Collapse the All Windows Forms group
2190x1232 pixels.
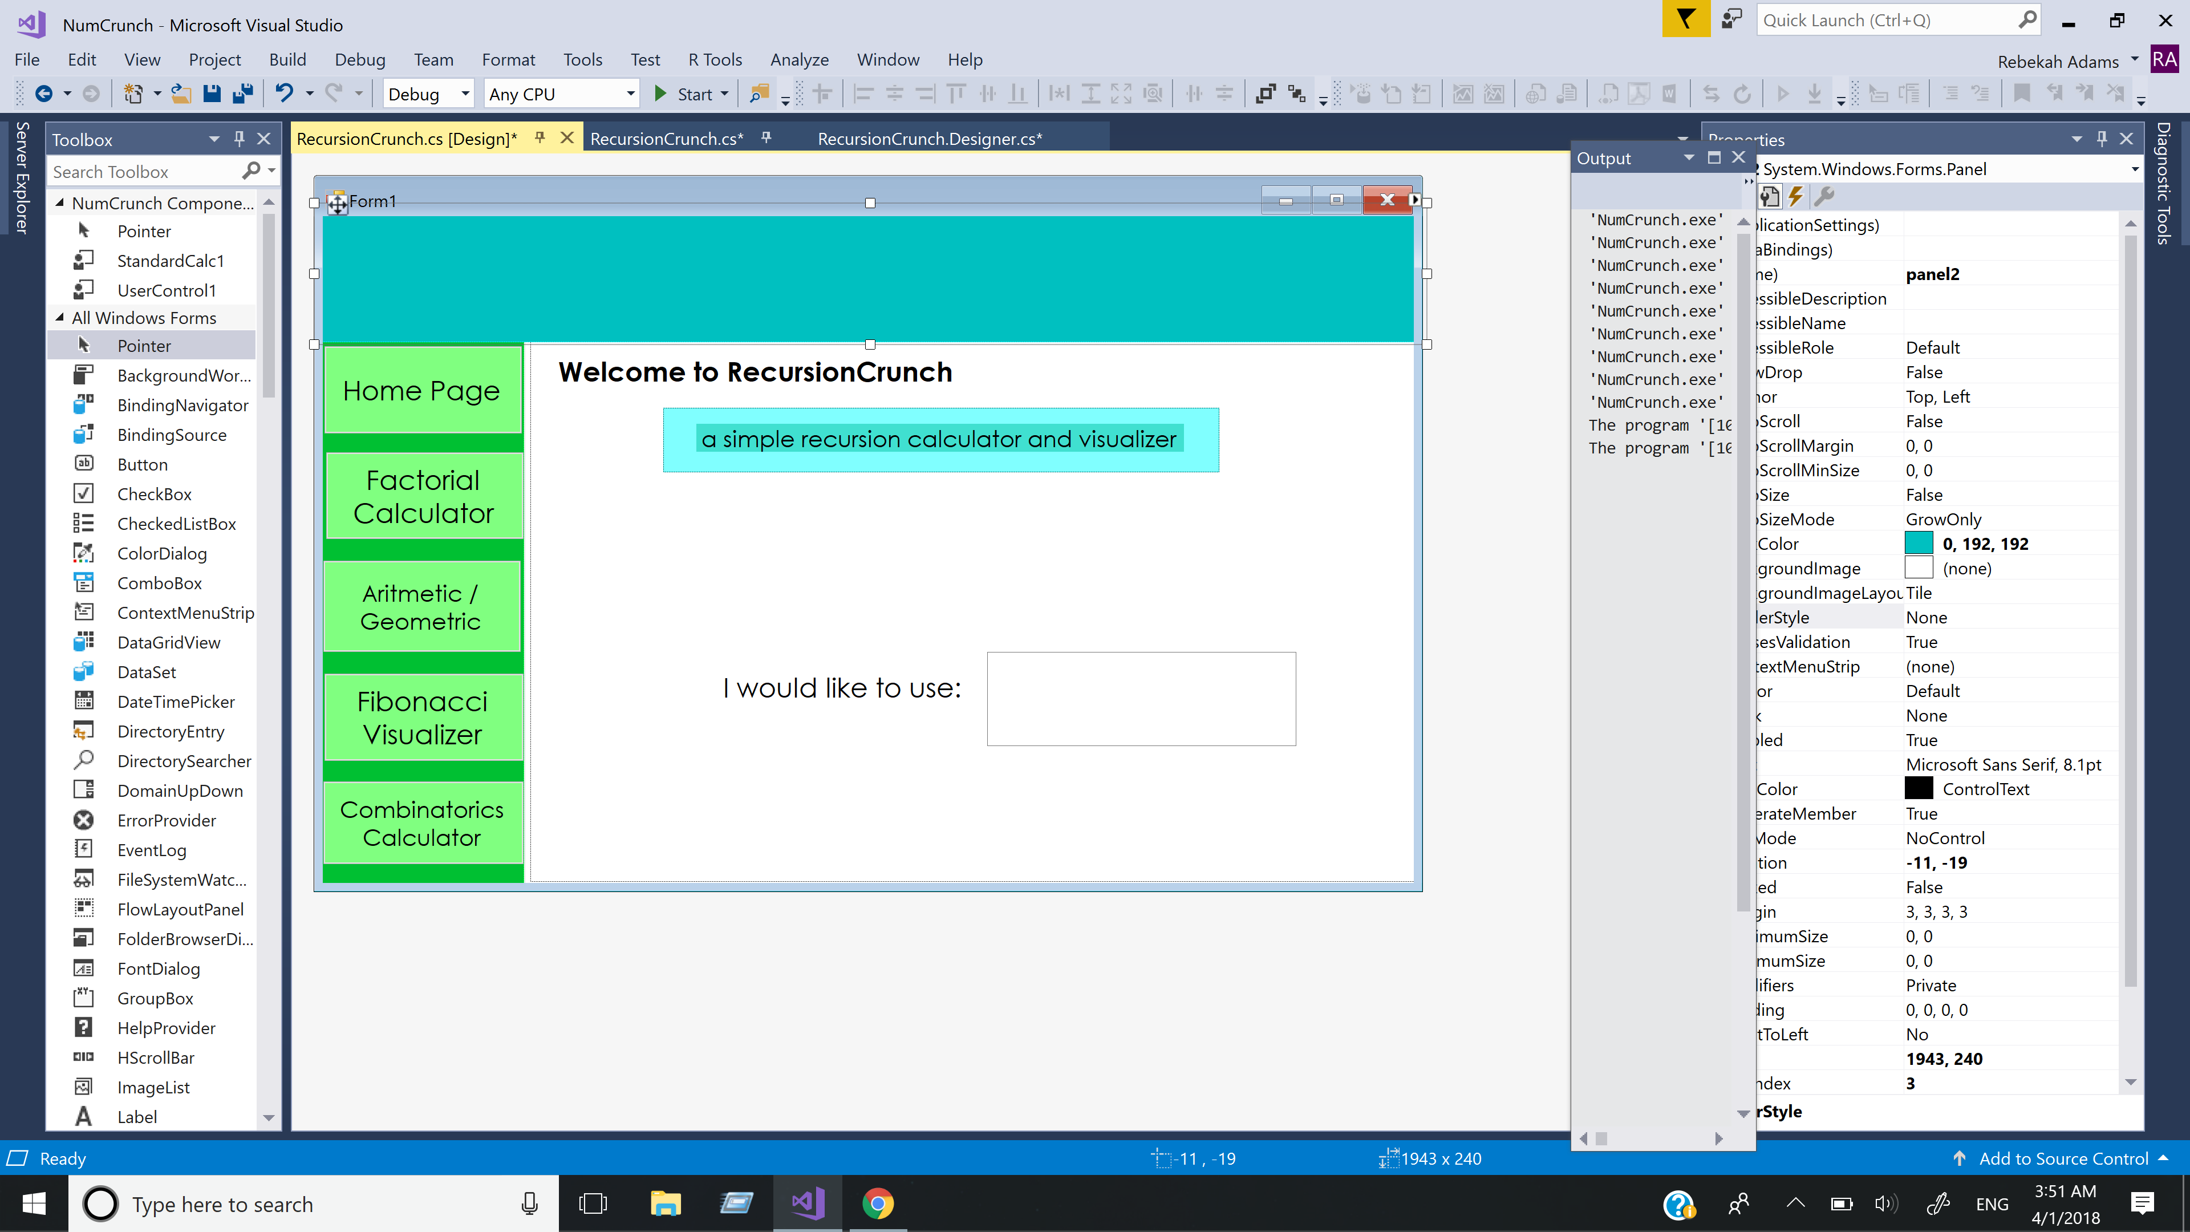tap(59, 317)
